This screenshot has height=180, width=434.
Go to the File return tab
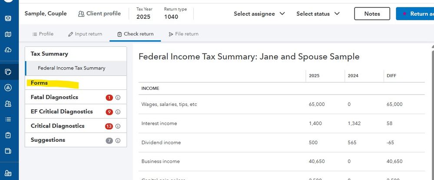click(x=183, y=34)
